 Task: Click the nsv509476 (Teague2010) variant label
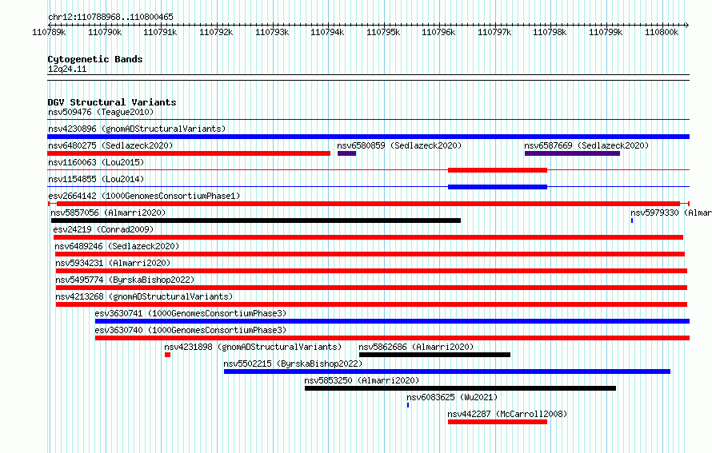(101, 112)
